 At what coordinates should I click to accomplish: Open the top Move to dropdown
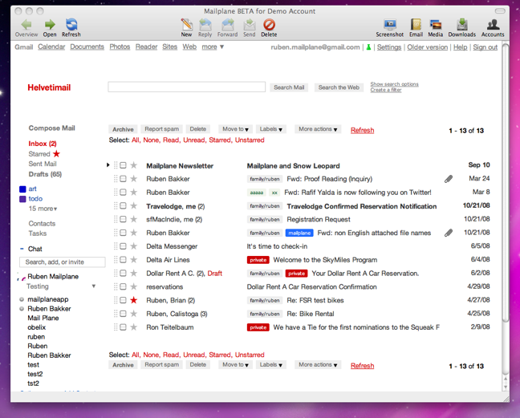click(x=235, y=129)
